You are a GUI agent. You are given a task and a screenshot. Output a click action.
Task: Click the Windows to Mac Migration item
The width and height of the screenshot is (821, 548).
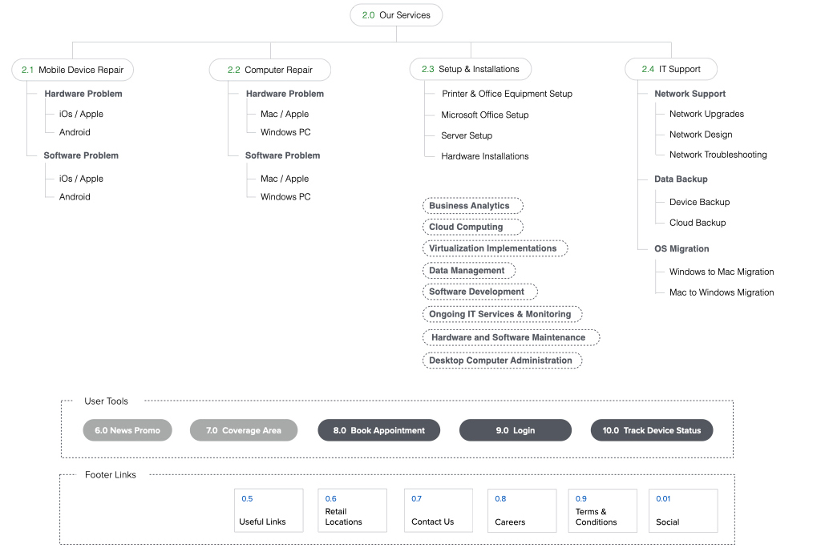(x=722, y=272)
